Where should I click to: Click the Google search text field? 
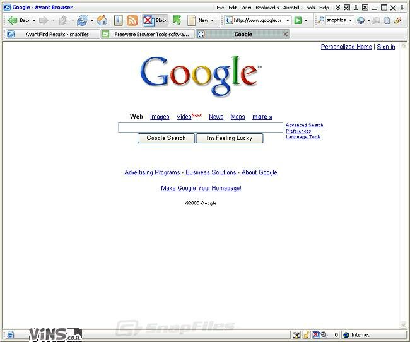201,127
